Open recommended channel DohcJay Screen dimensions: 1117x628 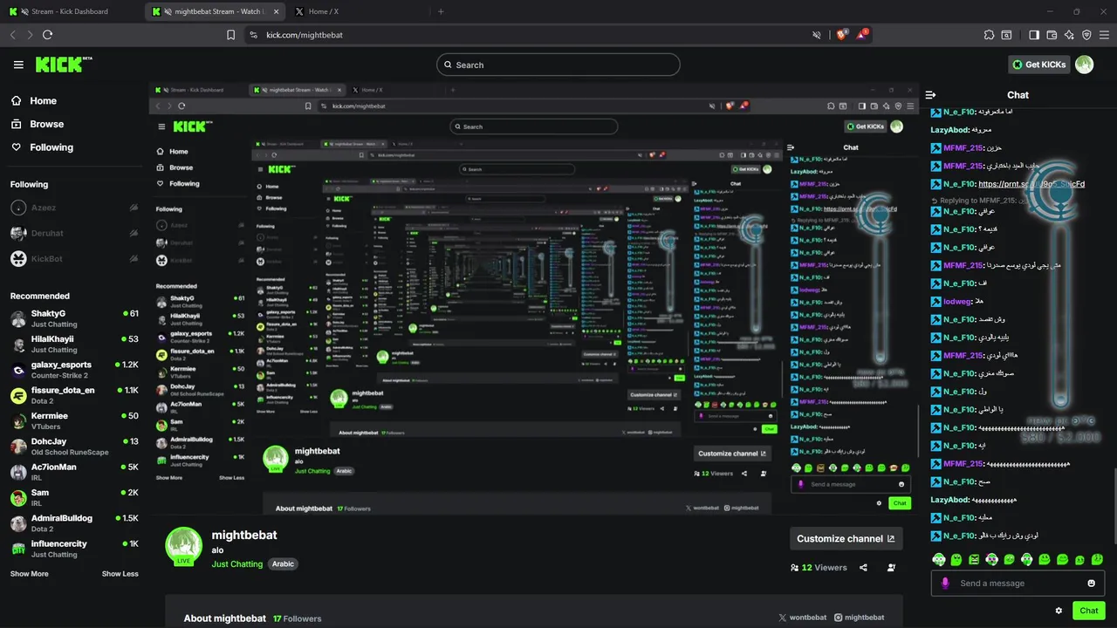74,447
